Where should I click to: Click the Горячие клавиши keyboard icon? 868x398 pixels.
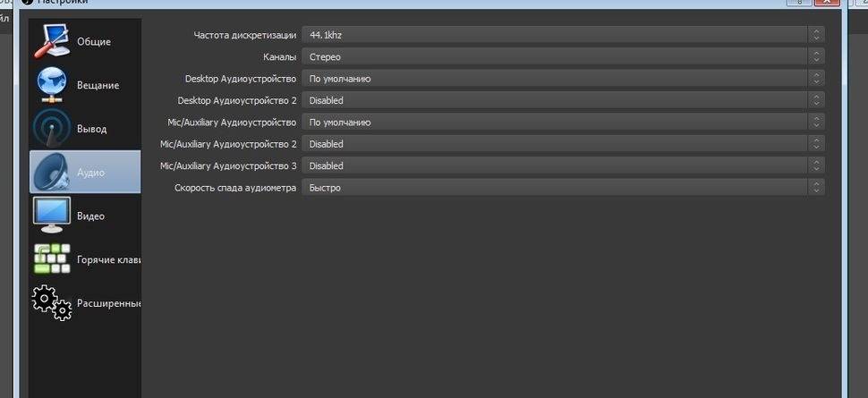pos(52,258)
